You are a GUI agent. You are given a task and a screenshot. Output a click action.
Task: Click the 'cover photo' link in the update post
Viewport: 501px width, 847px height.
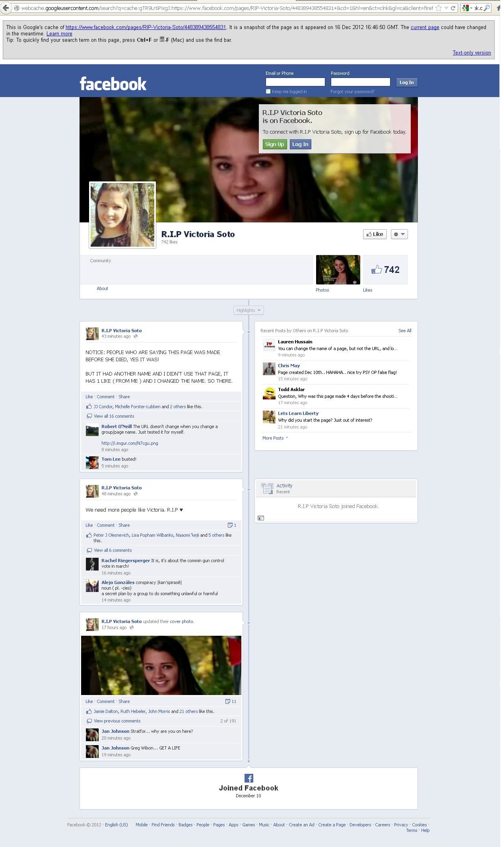tap(182, 621)
